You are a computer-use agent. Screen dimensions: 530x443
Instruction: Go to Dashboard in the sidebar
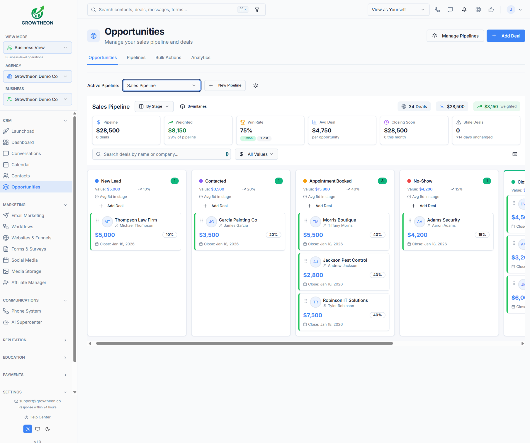coord(36,142)
